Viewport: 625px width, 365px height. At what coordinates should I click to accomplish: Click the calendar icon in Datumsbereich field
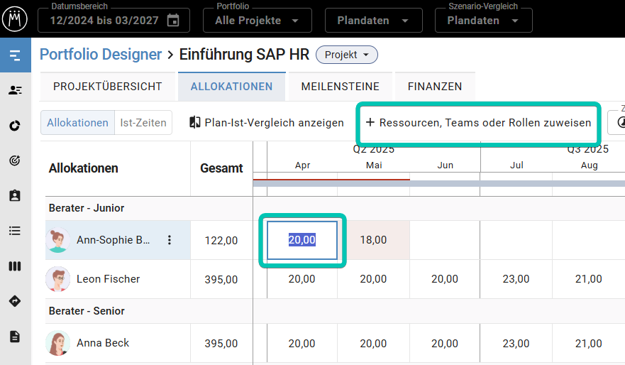(173, 21)
